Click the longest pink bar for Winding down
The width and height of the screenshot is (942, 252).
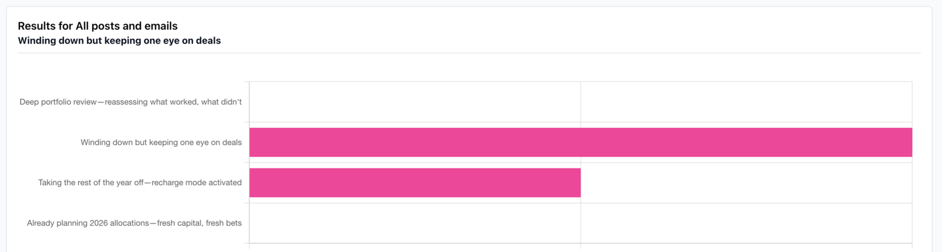[x=580, y=142]
